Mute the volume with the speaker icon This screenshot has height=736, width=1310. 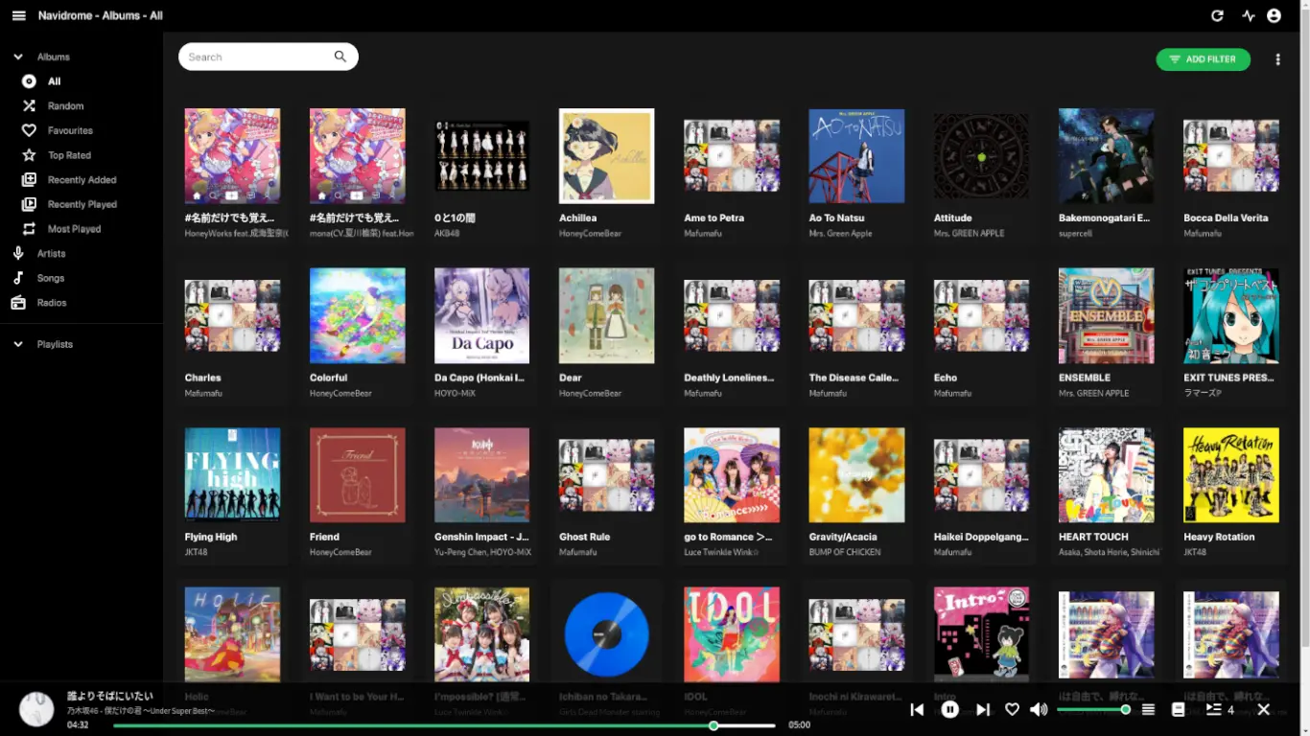tap(1039, 709)
